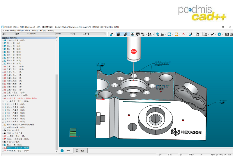Select the 圆10 圆 (触测) row
The image size is (233, 156).
pyautogui.click(x=14, y=145)
